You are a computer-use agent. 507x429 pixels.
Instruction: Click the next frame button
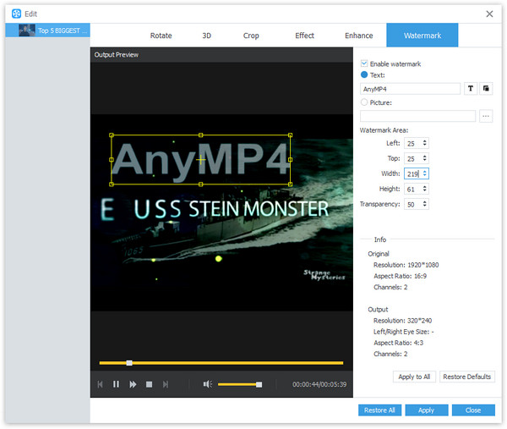pos(166,384)
